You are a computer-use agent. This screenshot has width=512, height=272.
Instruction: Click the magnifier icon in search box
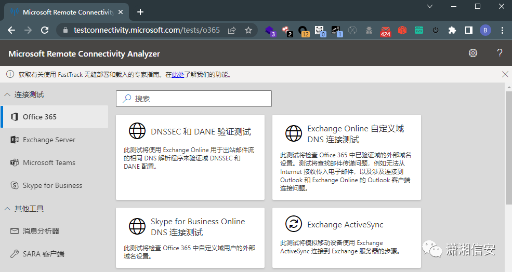point(127,99)
